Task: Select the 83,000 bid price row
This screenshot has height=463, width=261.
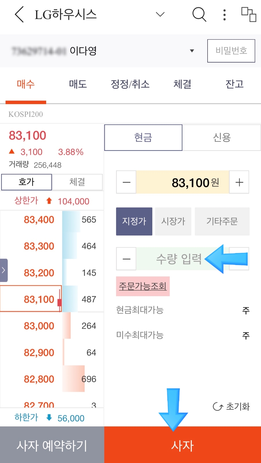Action: tap(52, 326)
